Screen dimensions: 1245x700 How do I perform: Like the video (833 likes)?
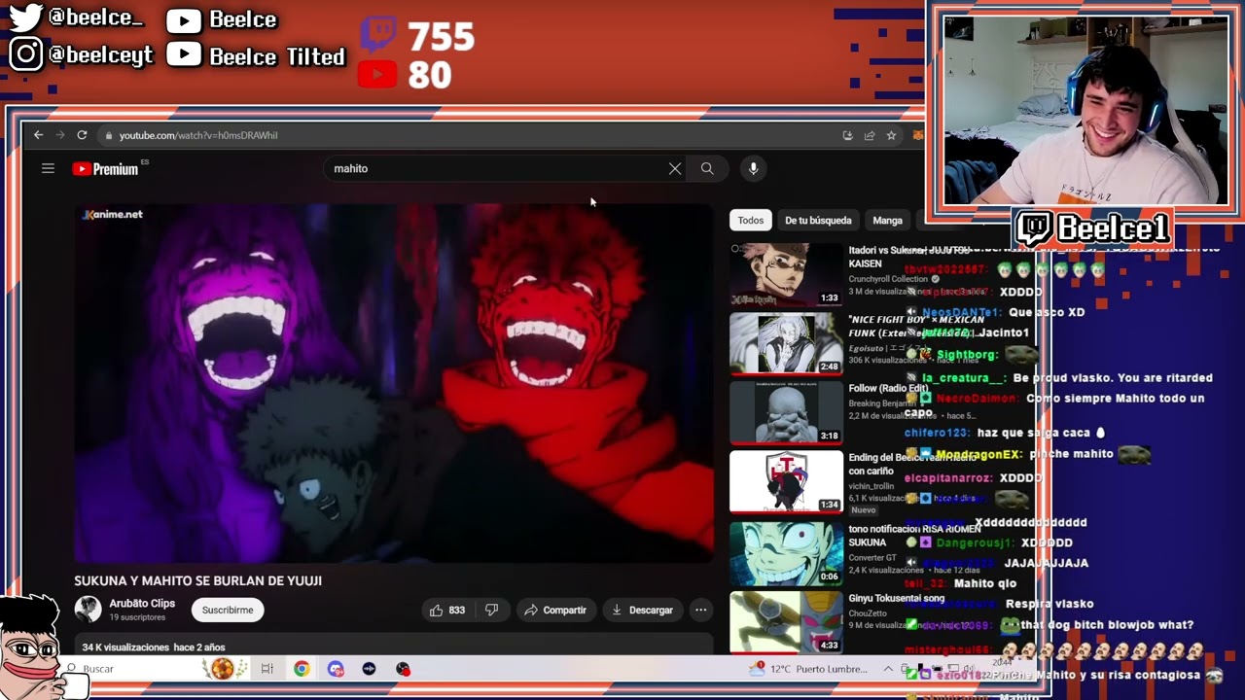click(x=447, y=610)
